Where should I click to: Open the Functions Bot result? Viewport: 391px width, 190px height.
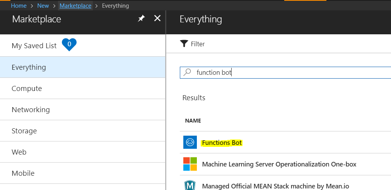[x=222, y=143]
